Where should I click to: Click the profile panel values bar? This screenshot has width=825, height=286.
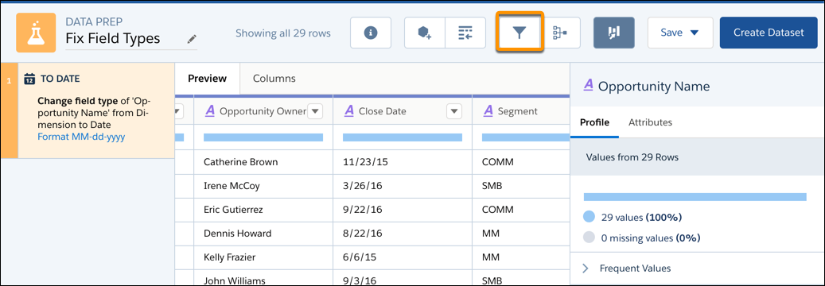[695, 197]
